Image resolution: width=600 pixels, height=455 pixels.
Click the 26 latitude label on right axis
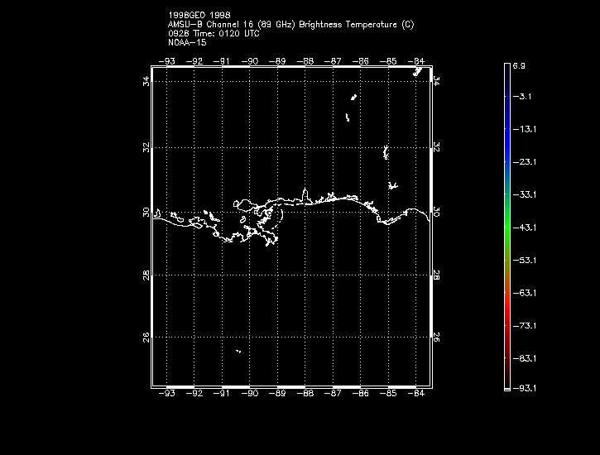(438, 338)
